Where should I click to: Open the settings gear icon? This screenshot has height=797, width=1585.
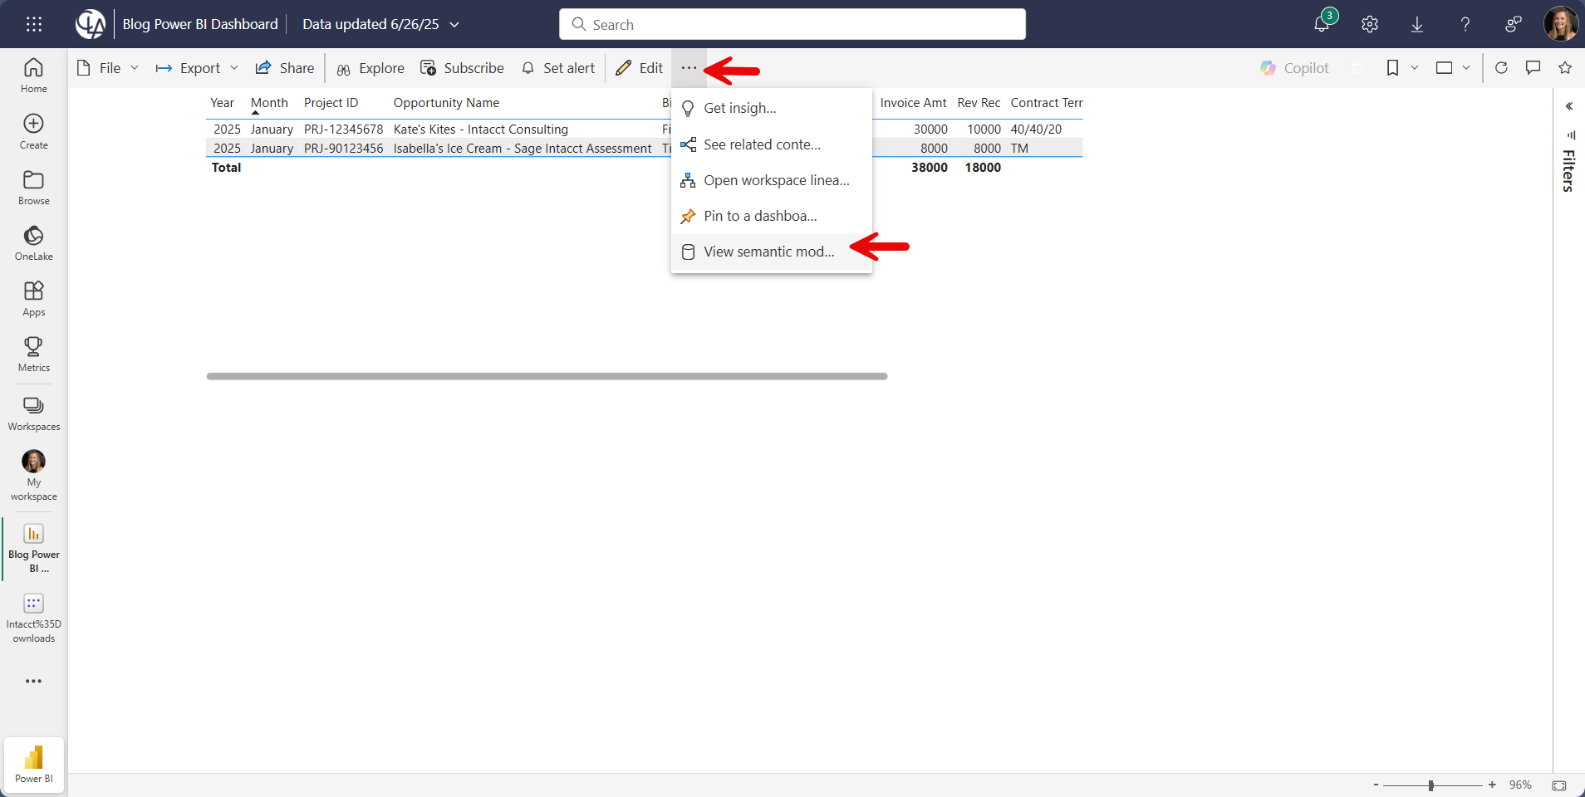(x=1370, y=24)
